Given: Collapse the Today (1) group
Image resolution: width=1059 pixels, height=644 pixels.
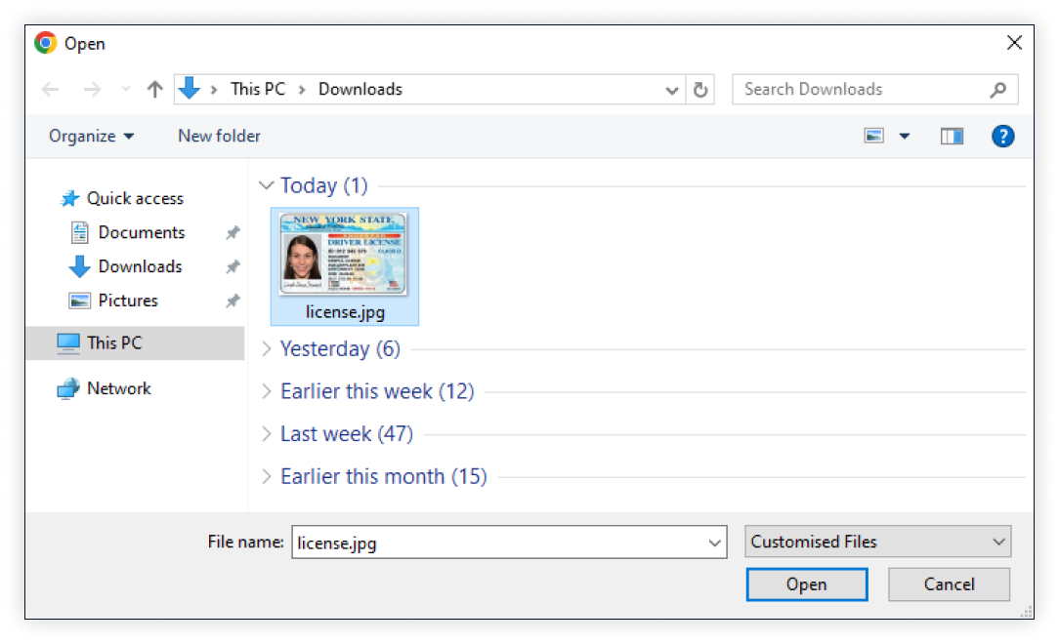Looking at the screenshot, I should 266,185.
